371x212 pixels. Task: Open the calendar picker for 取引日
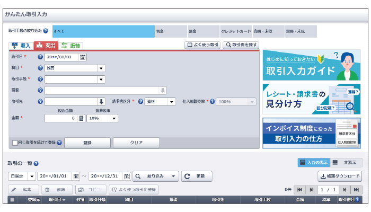coord(83,57)
